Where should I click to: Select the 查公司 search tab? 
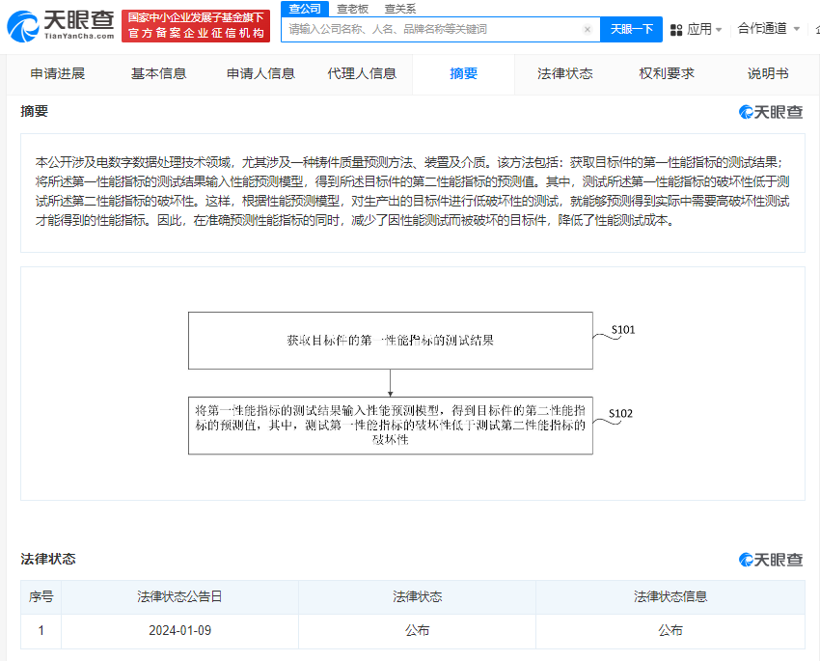pos(304,9)
